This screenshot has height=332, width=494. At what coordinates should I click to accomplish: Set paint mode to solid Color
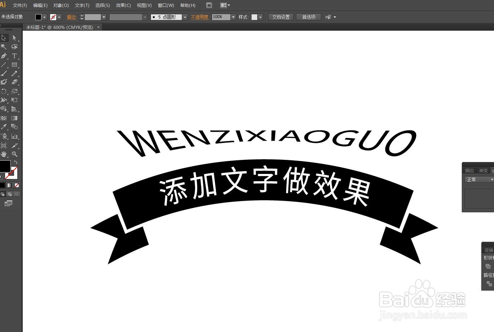(3, 185)
